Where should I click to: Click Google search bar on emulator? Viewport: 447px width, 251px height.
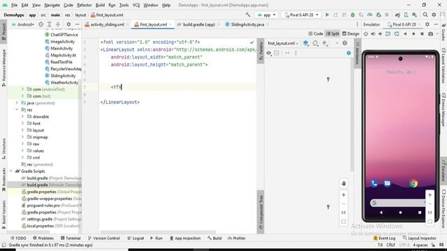pos(397,203)
